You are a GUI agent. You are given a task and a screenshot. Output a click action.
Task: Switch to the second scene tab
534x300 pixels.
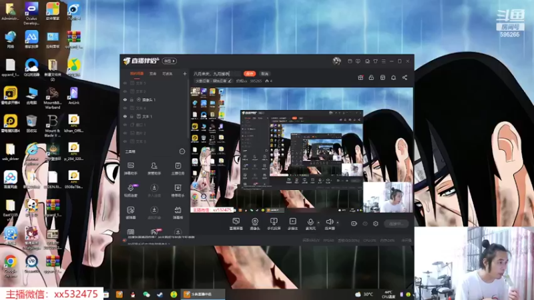(153, 74)
